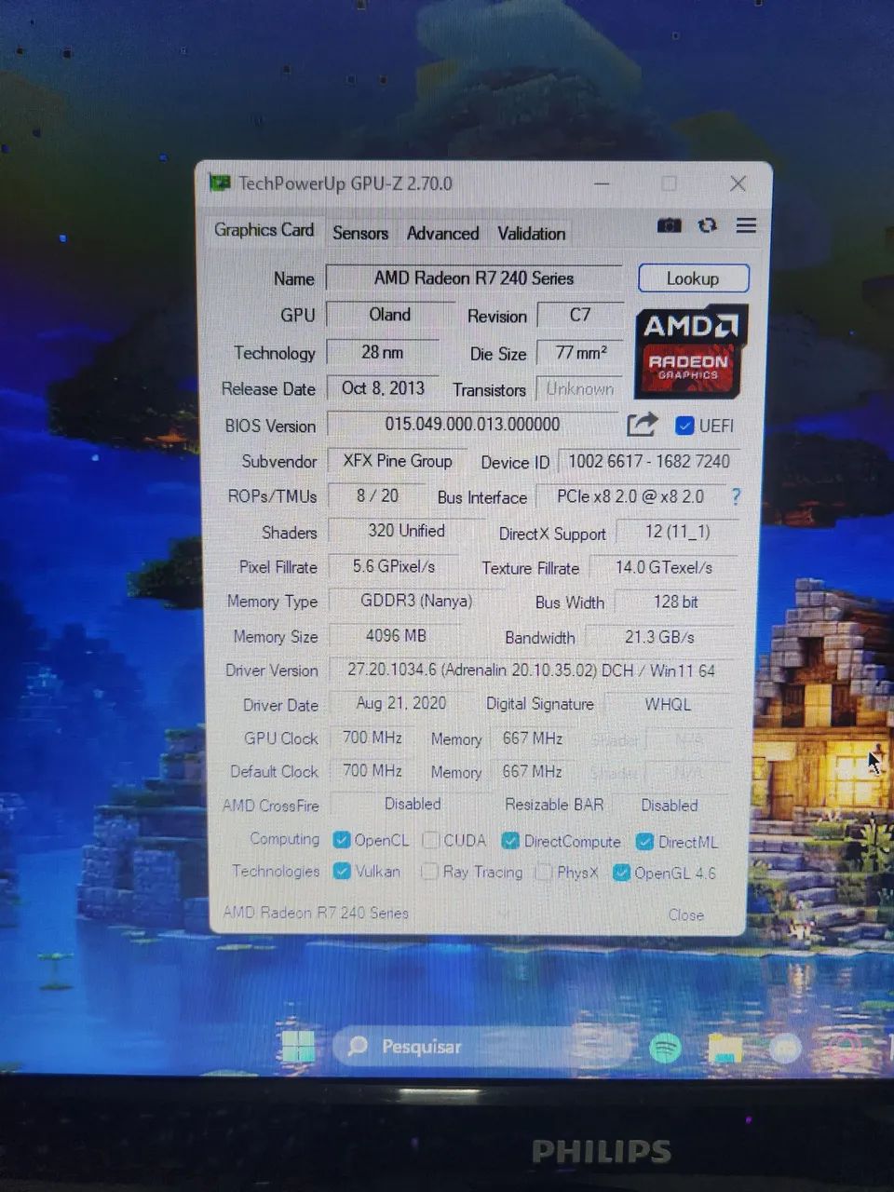Screen dimensions: 894x1192
Task: Click the Die Size value 77 mm²
Action: tap(581, 353)
